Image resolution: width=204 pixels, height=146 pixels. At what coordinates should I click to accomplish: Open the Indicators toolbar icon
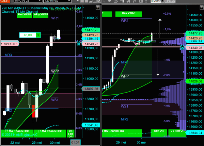tap(128, 1)
